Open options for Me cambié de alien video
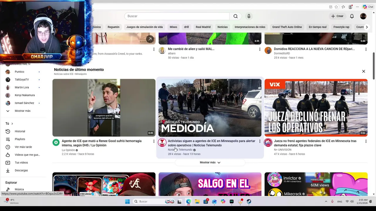The image size is (376, 211). pyautogui.click(x=260, y=49)
